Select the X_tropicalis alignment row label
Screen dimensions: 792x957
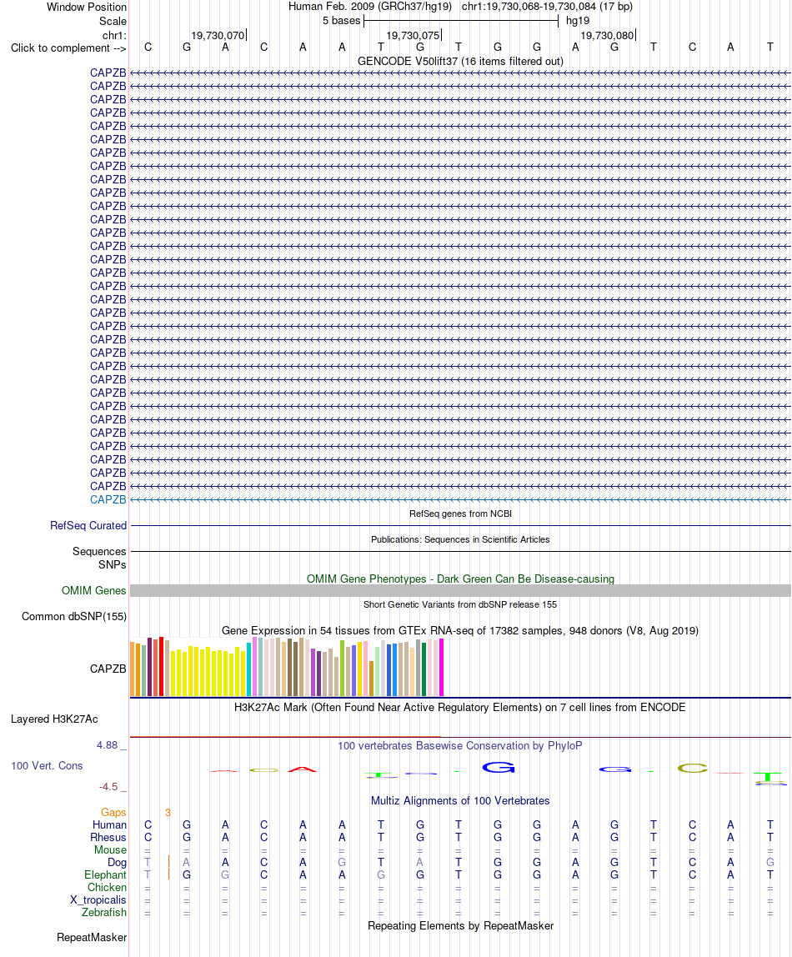click(x=98, y=900)
